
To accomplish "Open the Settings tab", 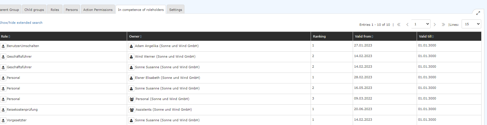I will pyautogui.click(x=175, y=9).
